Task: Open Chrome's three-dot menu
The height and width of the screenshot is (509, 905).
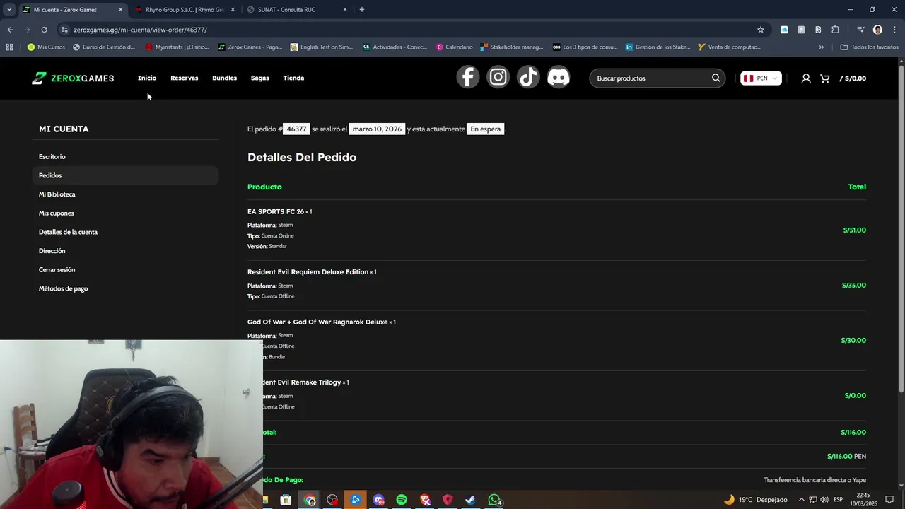Action: pyautogui.click(x=894, y=30)
